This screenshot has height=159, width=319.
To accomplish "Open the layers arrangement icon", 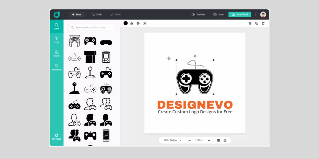I will pyautogui.click(x=250, y=23).
